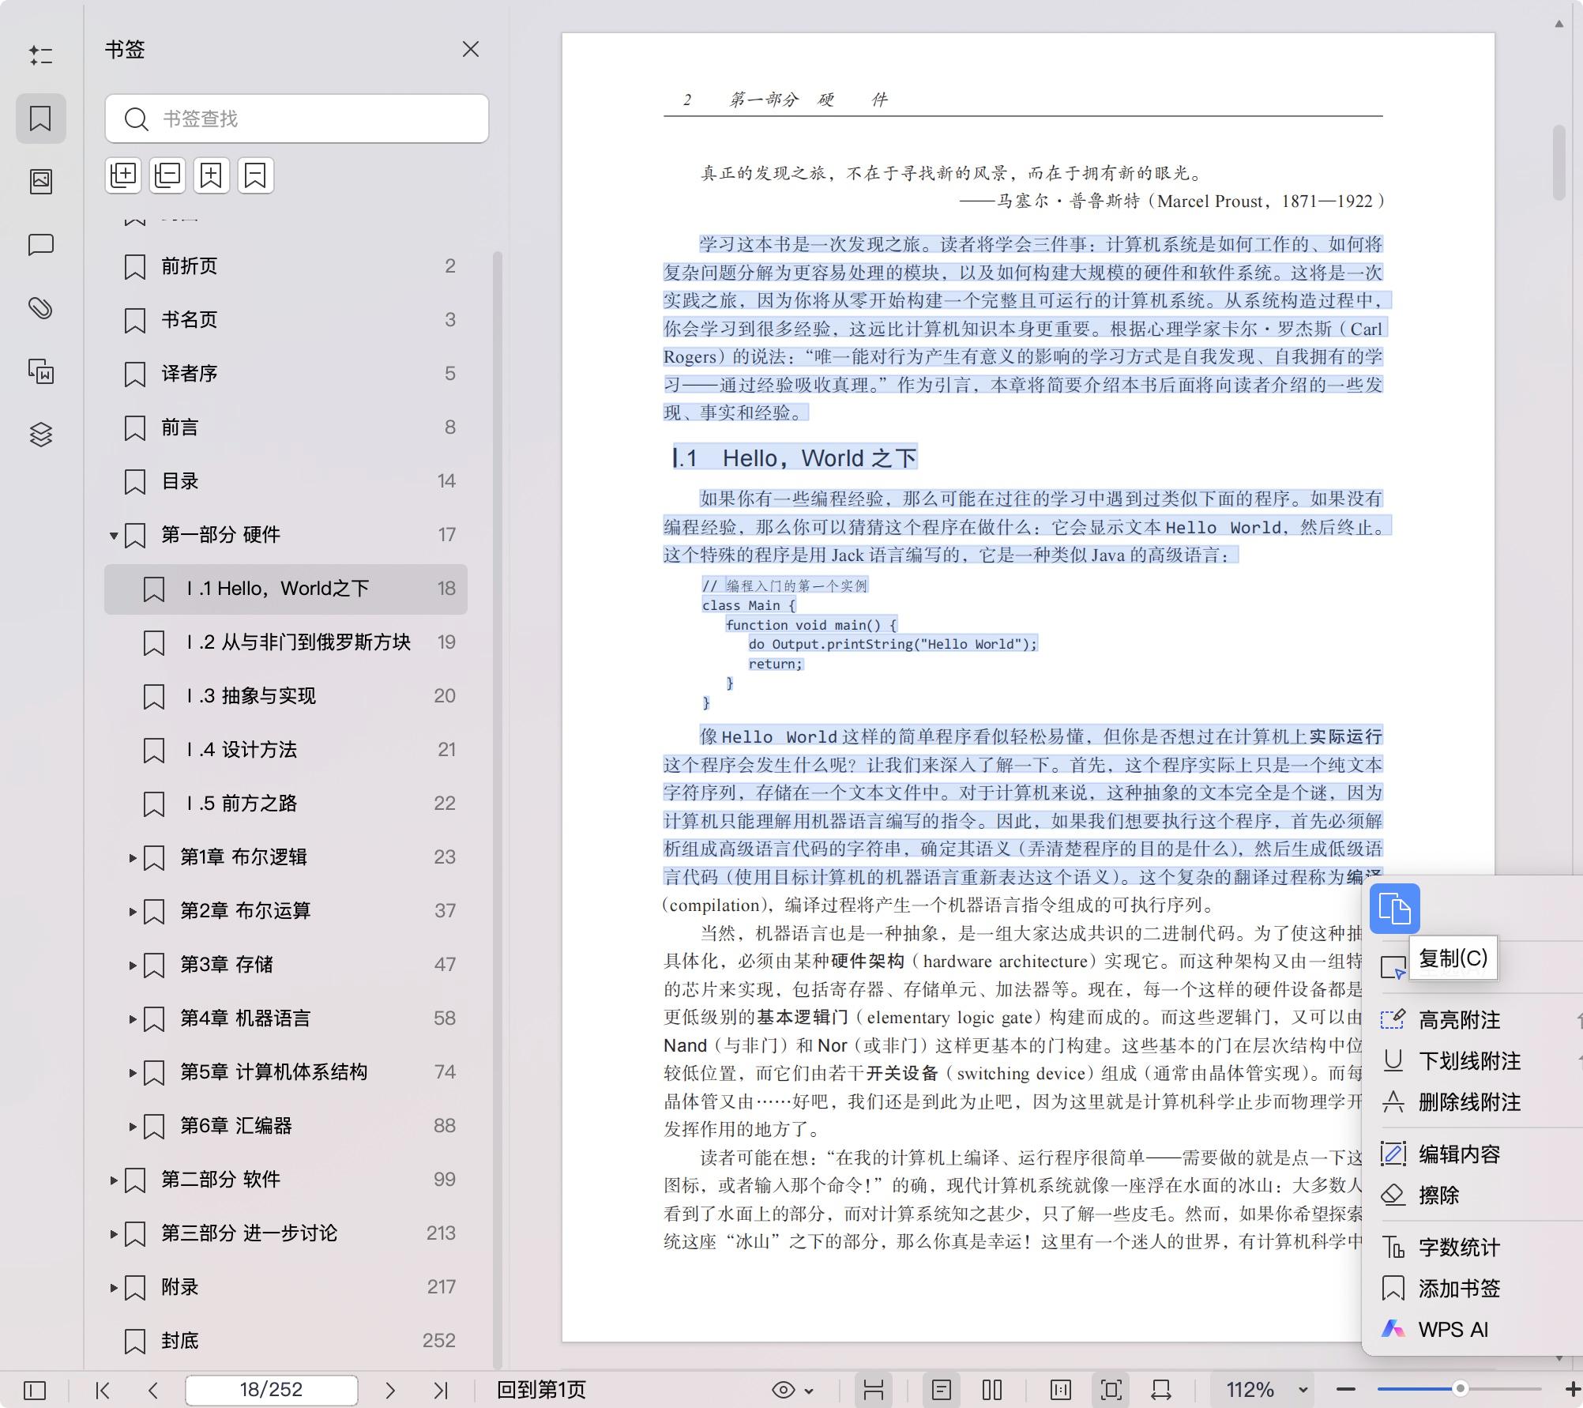This screenshot has height=1408, width=1583.
Task: Collapse the 第一部分 硬件 bookmark
Action: tap(113, 534)
